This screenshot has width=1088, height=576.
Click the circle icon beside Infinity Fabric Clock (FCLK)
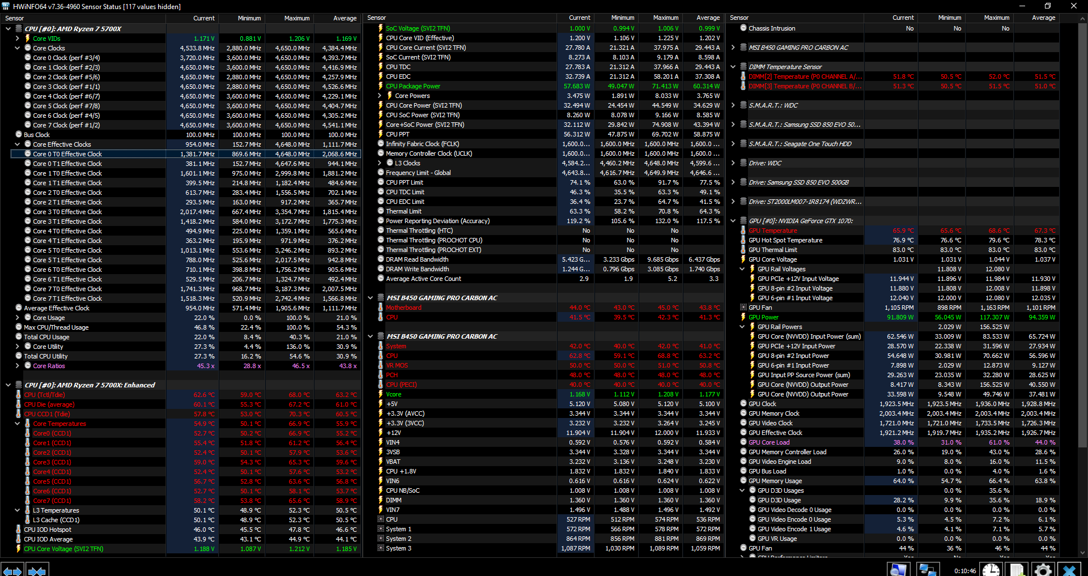(381, 144)
